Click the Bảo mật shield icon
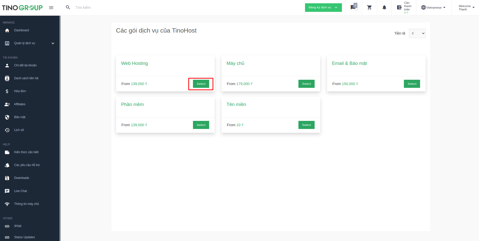The width and height of the screenshot is (479, 241). (7, 117)
